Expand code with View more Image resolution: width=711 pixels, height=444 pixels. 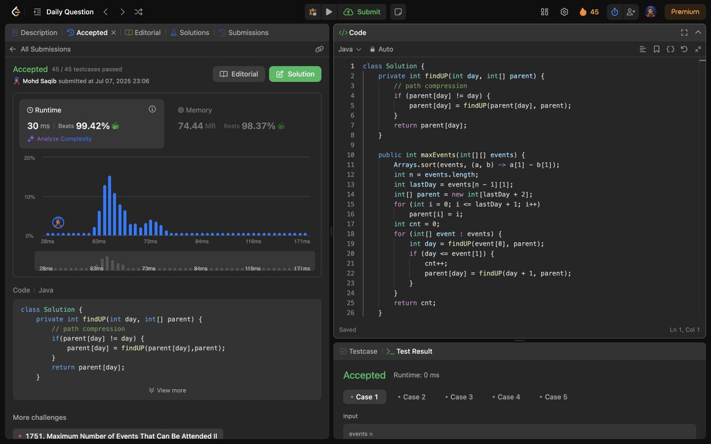[x=167, y=390]
